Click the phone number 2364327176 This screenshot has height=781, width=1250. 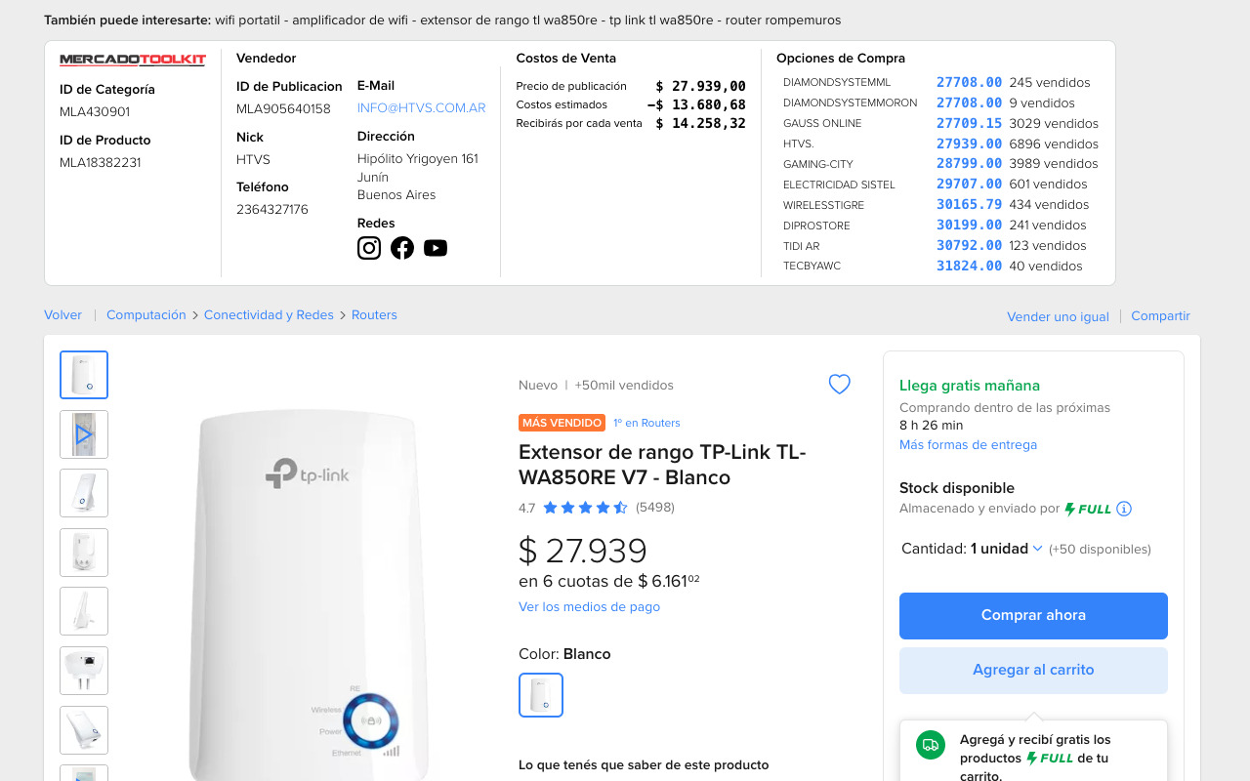coord(272,210)
